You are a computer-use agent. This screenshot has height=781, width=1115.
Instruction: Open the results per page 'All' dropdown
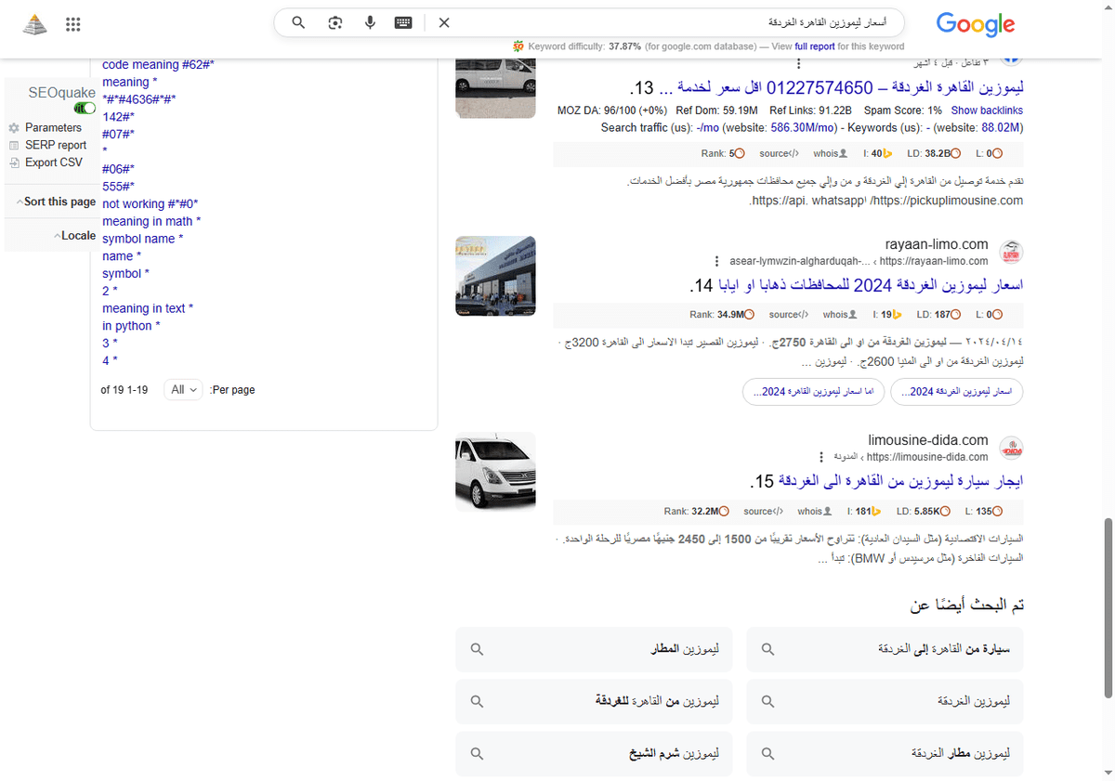pyautogui.click(x=183, y=389)
